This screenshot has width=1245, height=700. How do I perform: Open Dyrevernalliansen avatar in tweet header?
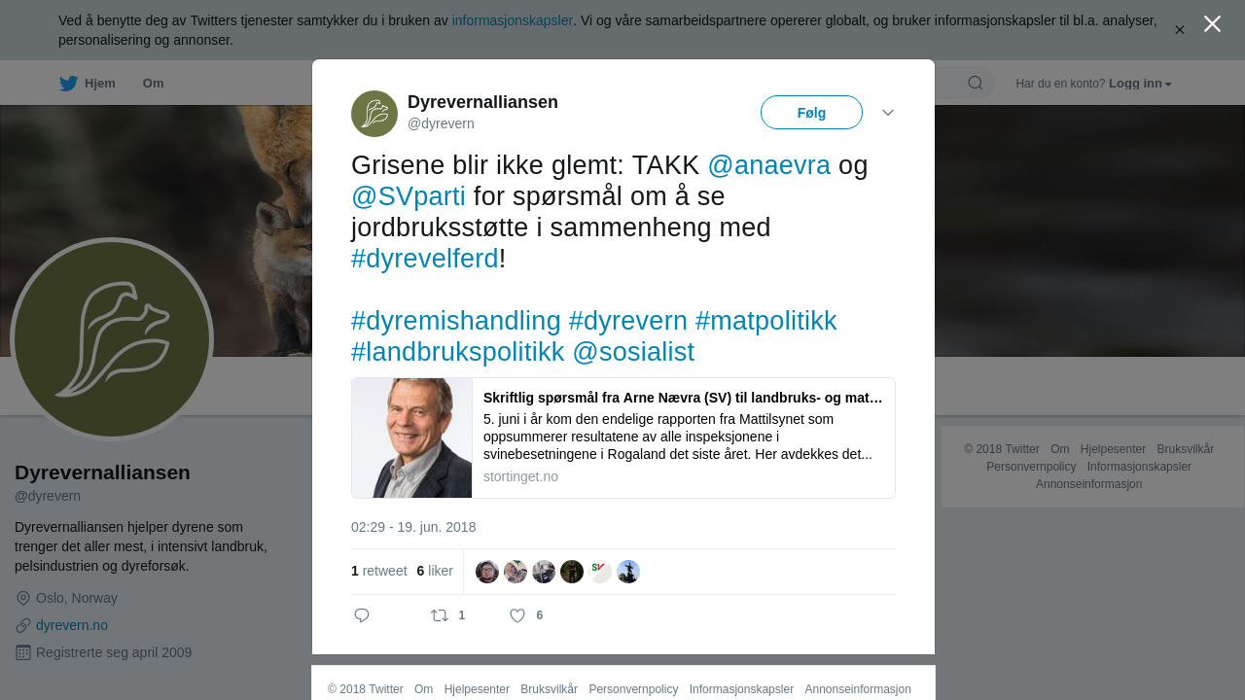click(374, 114)
